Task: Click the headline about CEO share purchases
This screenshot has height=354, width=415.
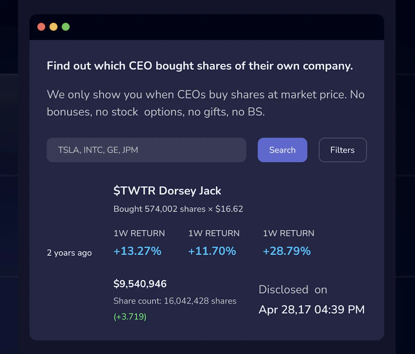Action: (200, 66)
